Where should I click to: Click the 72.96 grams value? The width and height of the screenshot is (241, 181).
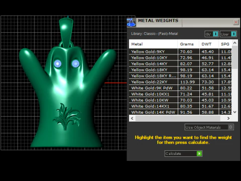coord(186,58)
